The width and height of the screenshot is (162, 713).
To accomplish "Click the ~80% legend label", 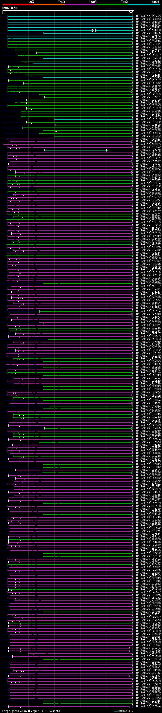I will point(124,2).
